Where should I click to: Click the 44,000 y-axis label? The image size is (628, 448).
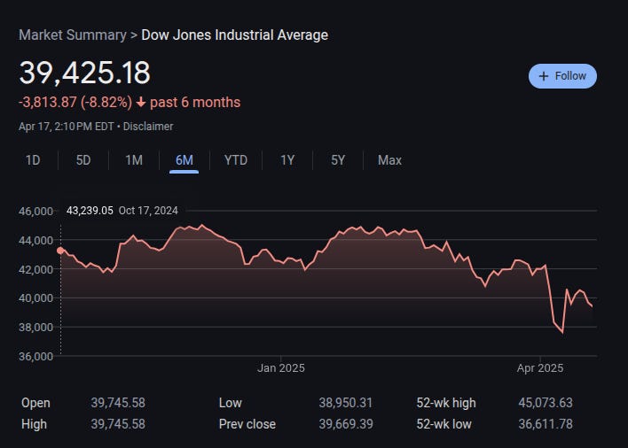[35, 240]
